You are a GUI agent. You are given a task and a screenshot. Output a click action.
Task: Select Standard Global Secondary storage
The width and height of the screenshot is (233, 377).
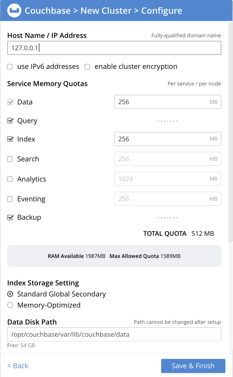click(9, 294)
